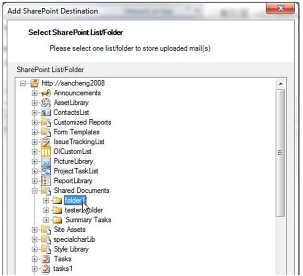Image resolution: width=303 pixels, height=276 pixels.
Task: Click the Form Templates library icon
Action: pos(46,132)
